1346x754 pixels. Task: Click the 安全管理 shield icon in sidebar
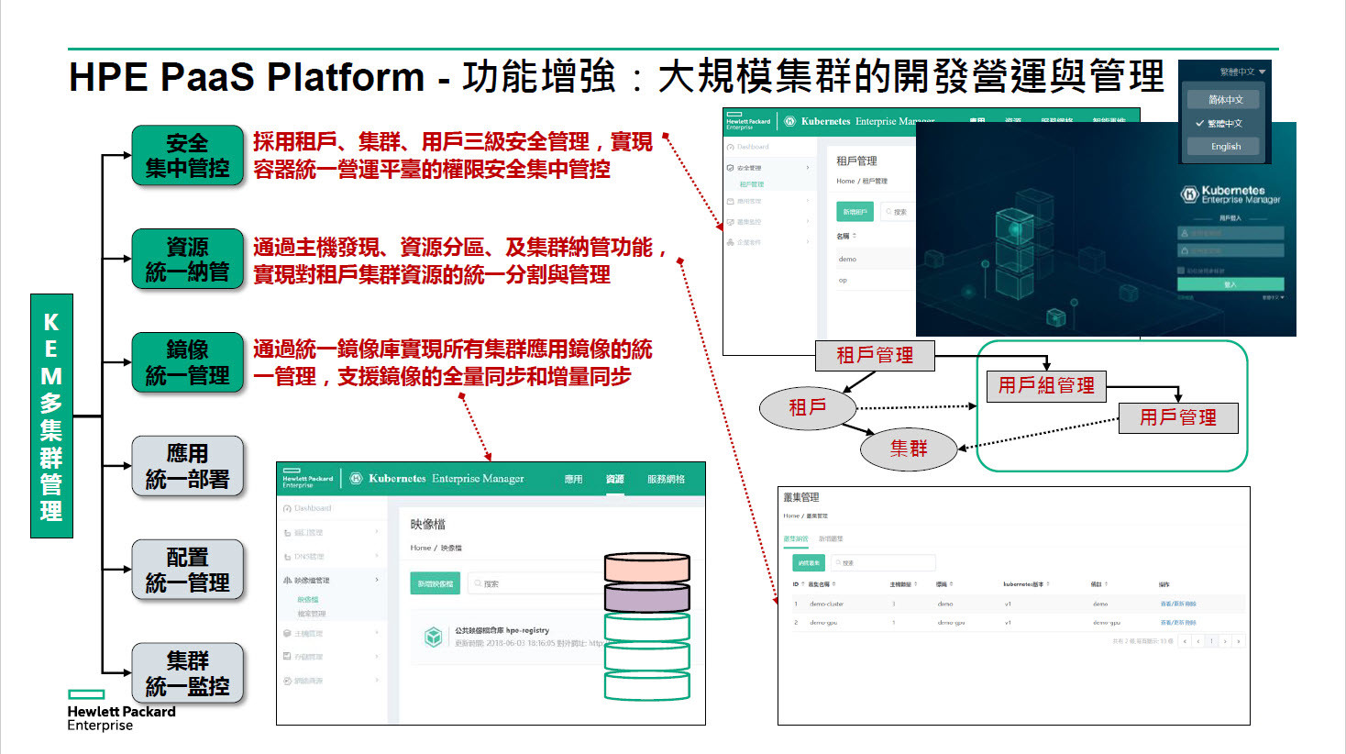click(x=731, y=168)
